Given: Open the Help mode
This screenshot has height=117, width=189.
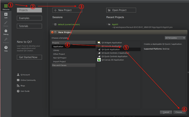Looking at the screenshot, I should click(6, 49).
